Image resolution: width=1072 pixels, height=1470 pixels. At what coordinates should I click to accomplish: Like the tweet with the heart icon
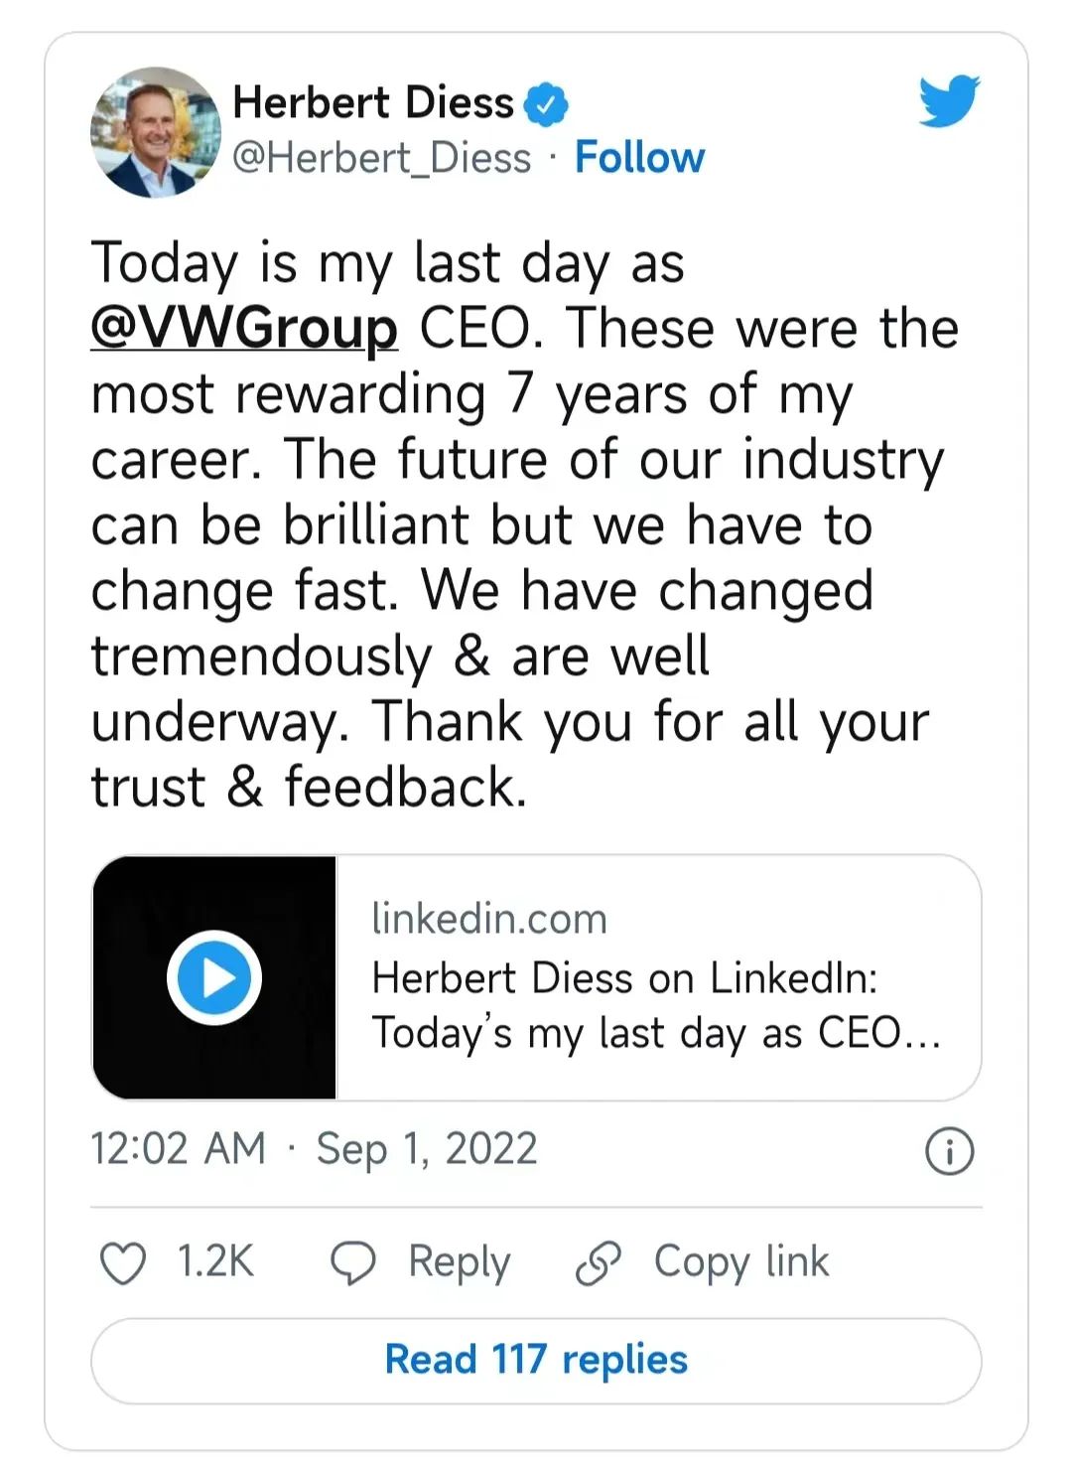(123, 1263)
